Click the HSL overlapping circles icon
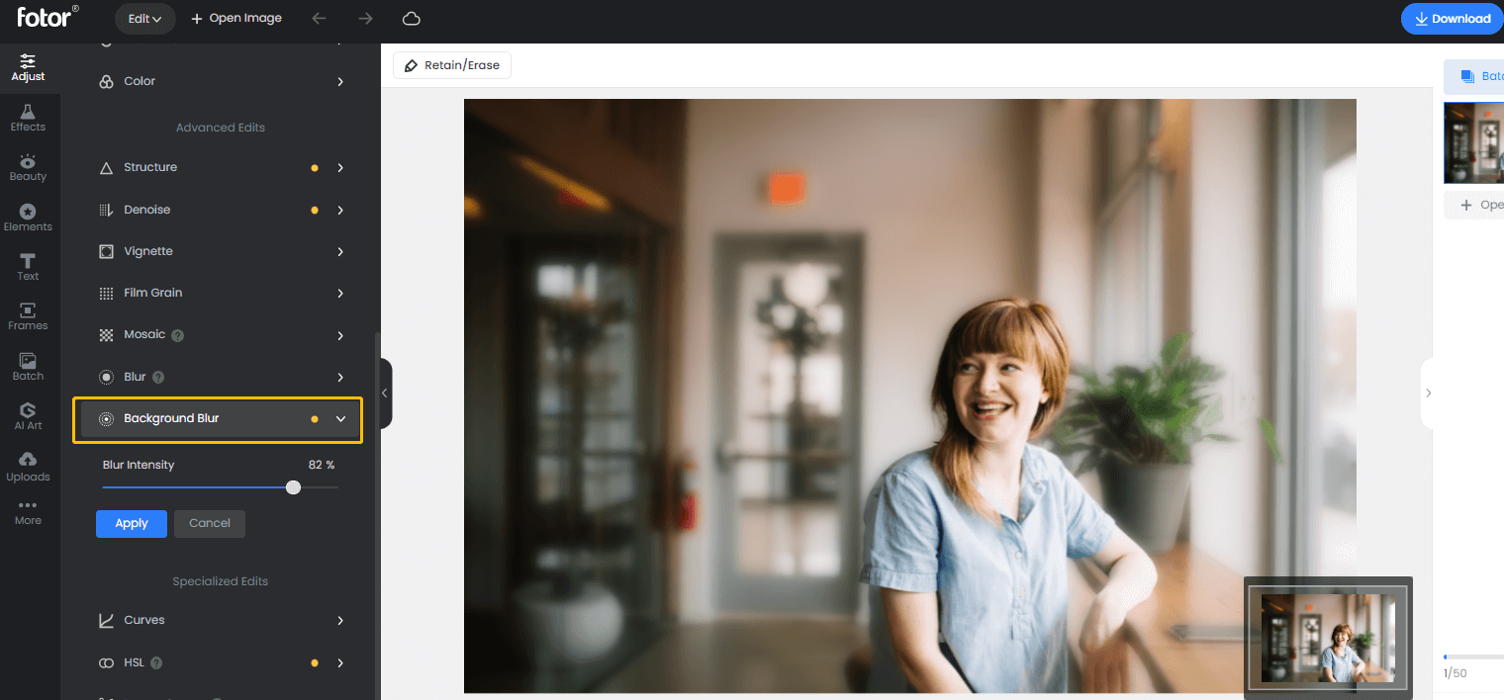 (x=106, y=662)
